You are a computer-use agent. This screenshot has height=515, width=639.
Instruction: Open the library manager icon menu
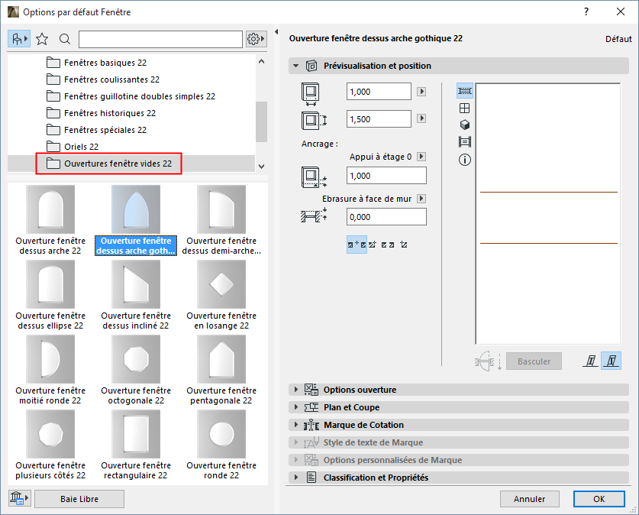pyautogui.click(x=19, y=498)
